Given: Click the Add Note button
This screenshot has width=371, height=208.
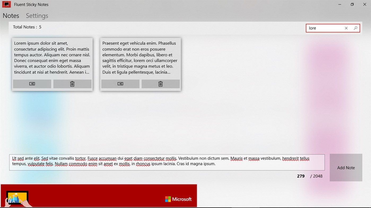Looking at the screenshot, I should pos(346,168).
